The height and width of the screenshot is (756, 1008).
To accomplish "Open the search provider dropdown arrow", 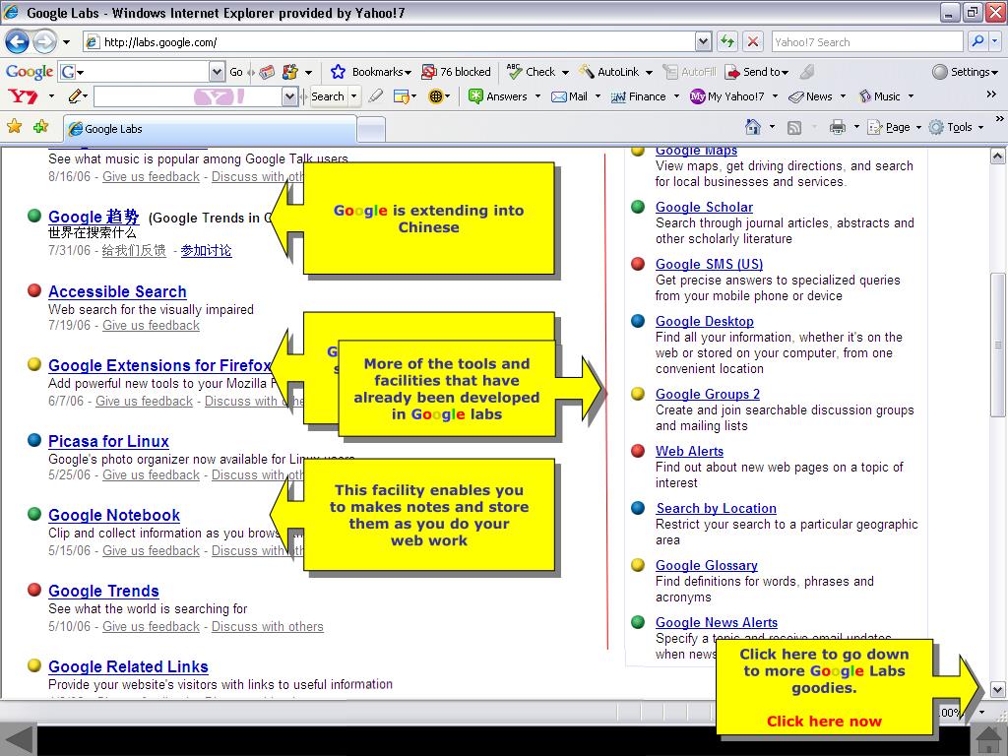I will [994, 41].
